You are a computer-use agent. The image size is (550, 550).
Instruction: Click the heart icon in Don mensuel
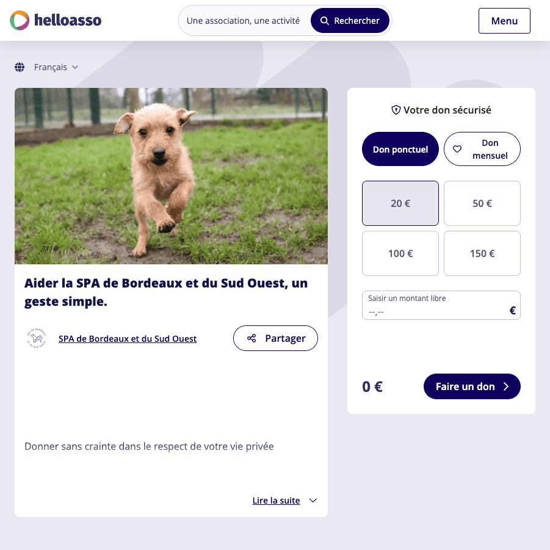point(457,149)
